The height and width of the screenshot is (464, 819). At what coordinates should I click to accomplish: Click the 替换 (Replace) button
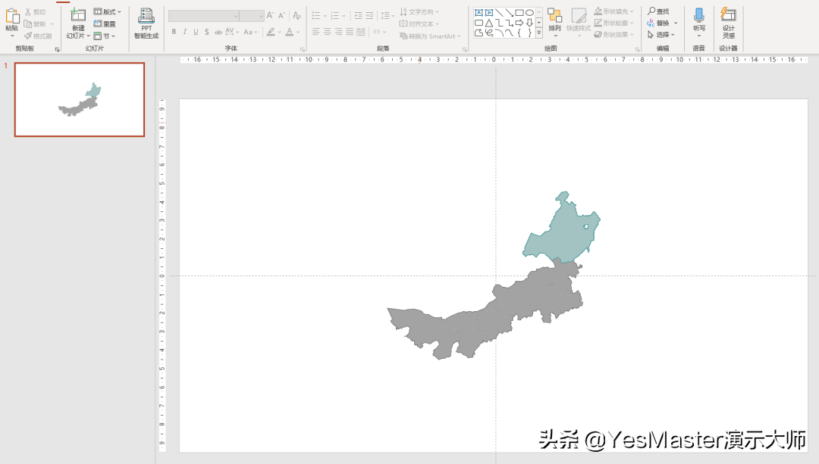pos(661,23)
